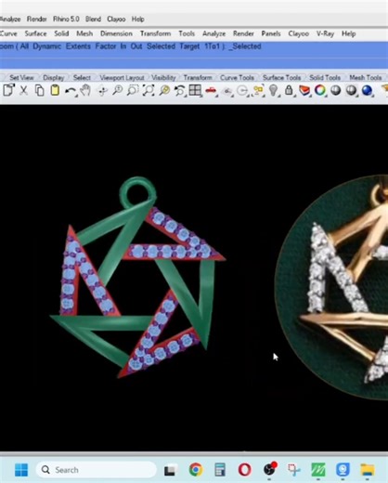Open the Mesh menu
This screenshot has height=483, width=388.
(84, 33)
